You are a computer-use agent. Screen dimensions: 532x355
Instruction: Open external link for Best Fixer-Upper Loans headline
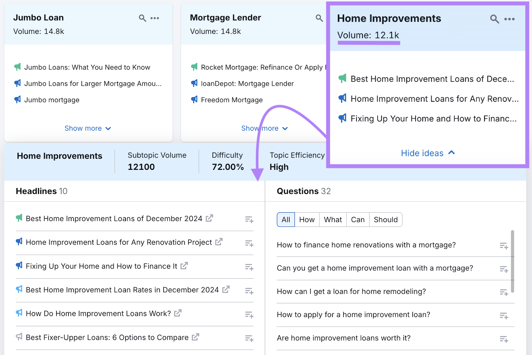pos(196,337)
